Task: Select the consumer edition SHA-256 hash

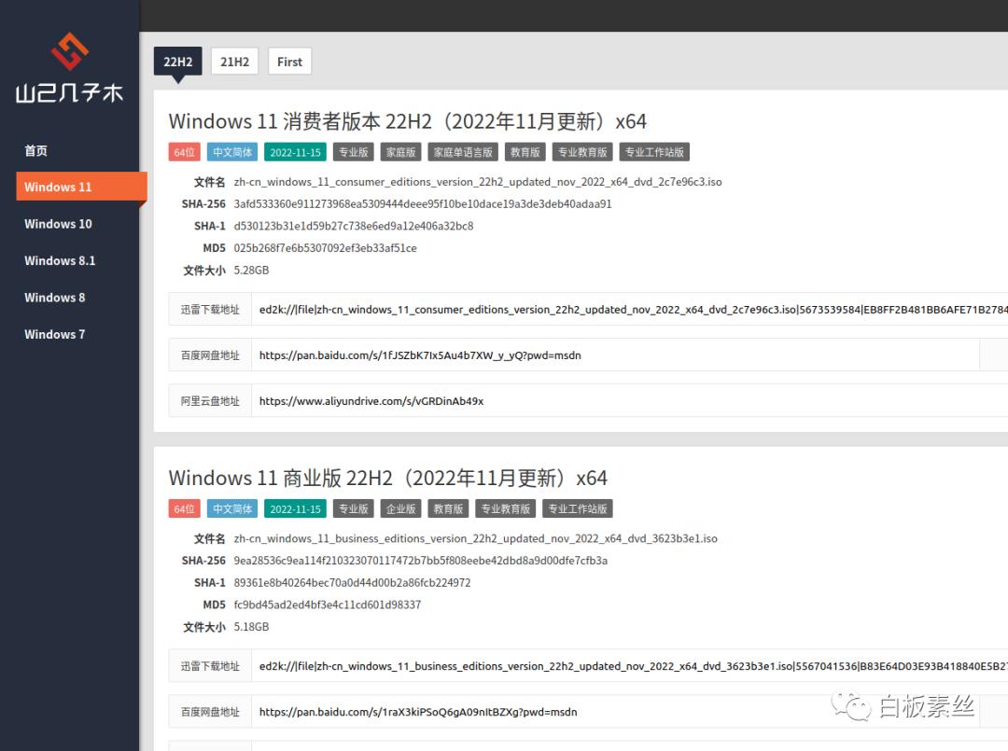Action: 423,203
